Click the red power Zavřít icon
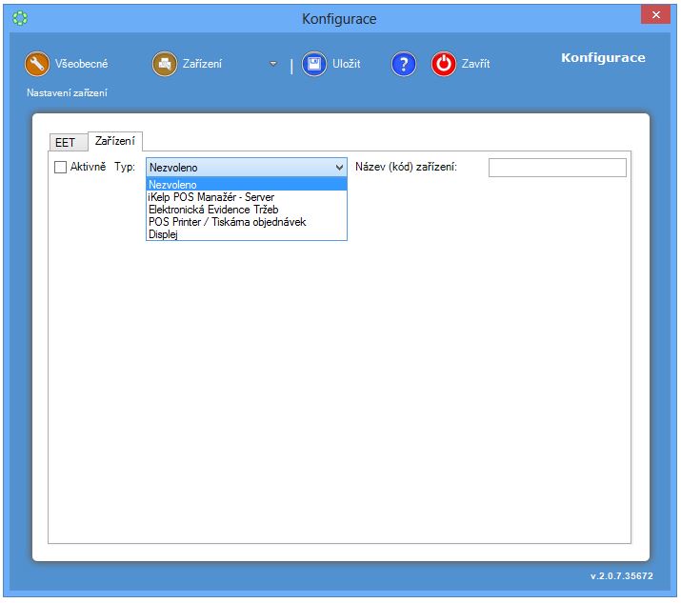The image size is (681, 603). coord(444,64)
